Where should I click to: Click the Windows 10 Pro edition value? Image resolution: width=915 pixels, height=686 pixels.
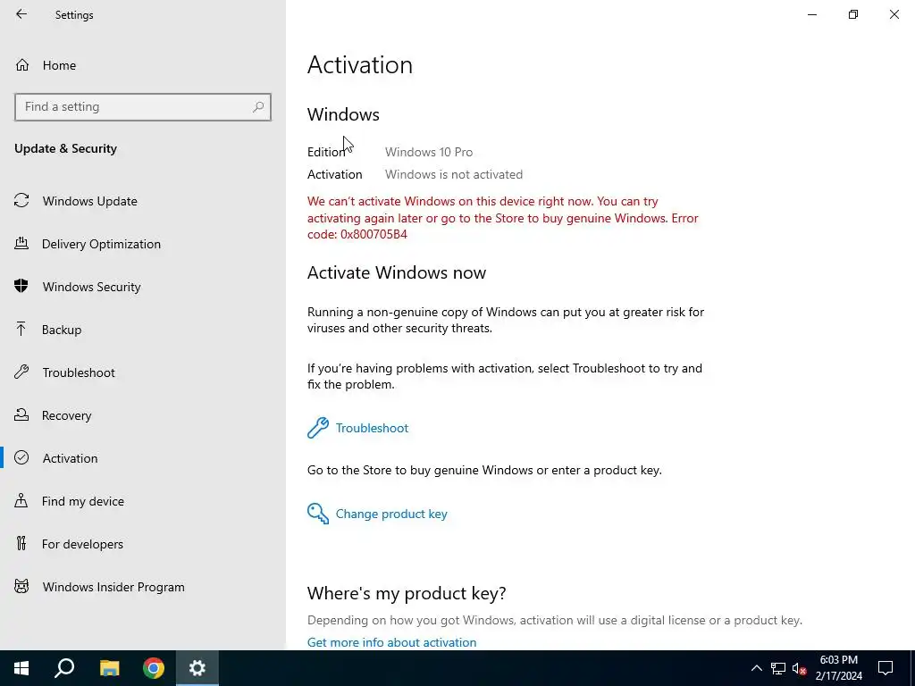click(428, 152)
